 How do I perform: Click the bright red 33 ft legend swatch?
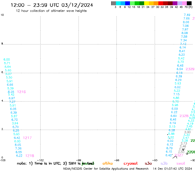pos(161,3)
